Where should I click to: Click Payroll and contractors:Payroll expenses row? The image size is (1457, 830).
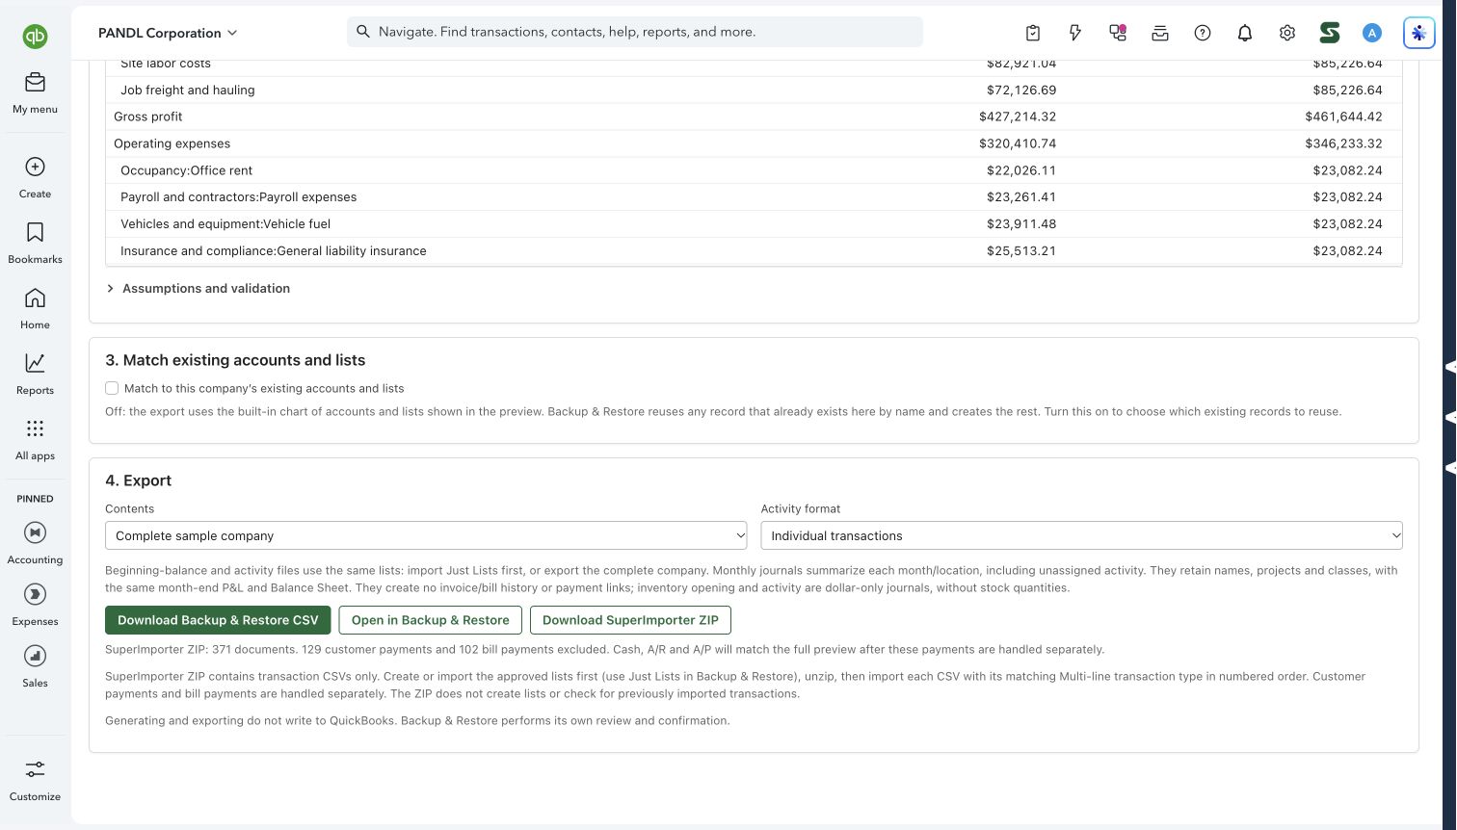pos(754,197)
